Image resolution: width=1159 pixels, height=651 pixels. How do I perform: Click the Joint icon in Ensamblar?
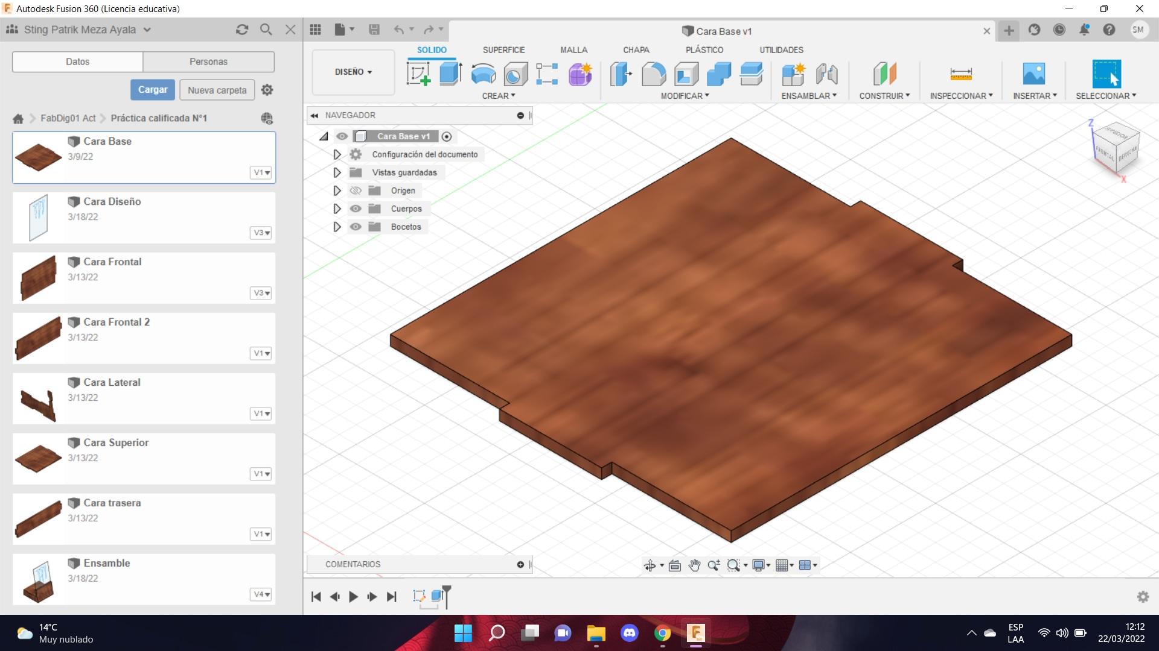[x=826, y=74]
